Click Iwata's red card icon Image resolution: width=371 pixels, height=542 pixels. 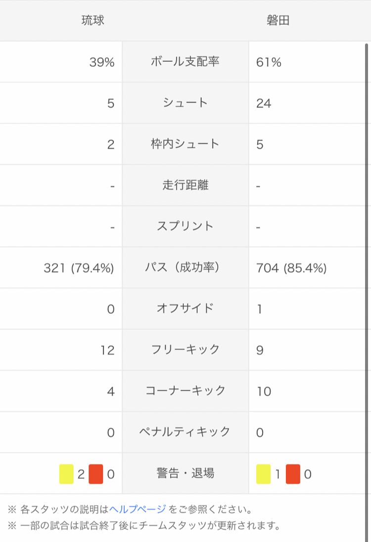coord(293,474)
